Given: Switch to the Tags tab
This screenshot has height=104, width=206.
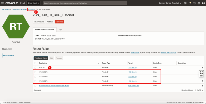Looking at the screenshot, I should click(60, 29).
